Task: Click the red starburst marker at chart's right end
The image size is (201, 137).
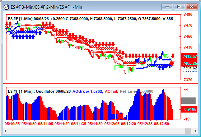Action: tap(172, 63)
